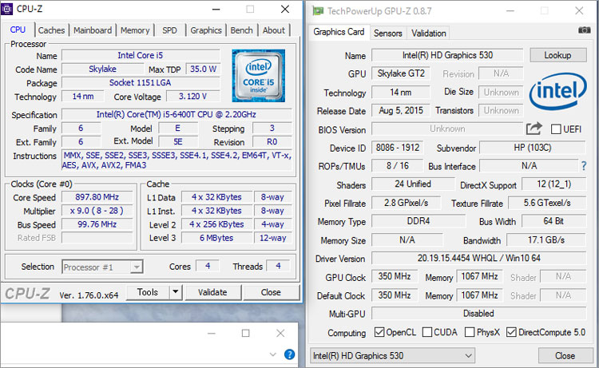Click the Bus Interface question mark icon

[x=584, y=166]
